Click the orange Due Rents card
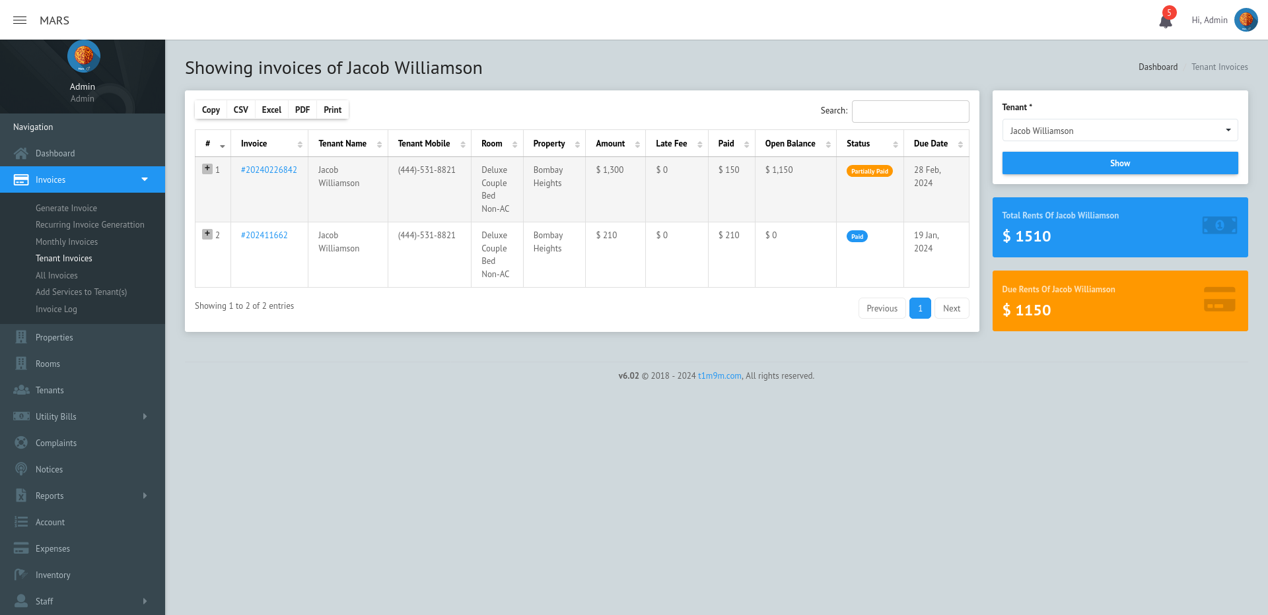The height and width of the screenshot is (615, 1268). 1119,300
